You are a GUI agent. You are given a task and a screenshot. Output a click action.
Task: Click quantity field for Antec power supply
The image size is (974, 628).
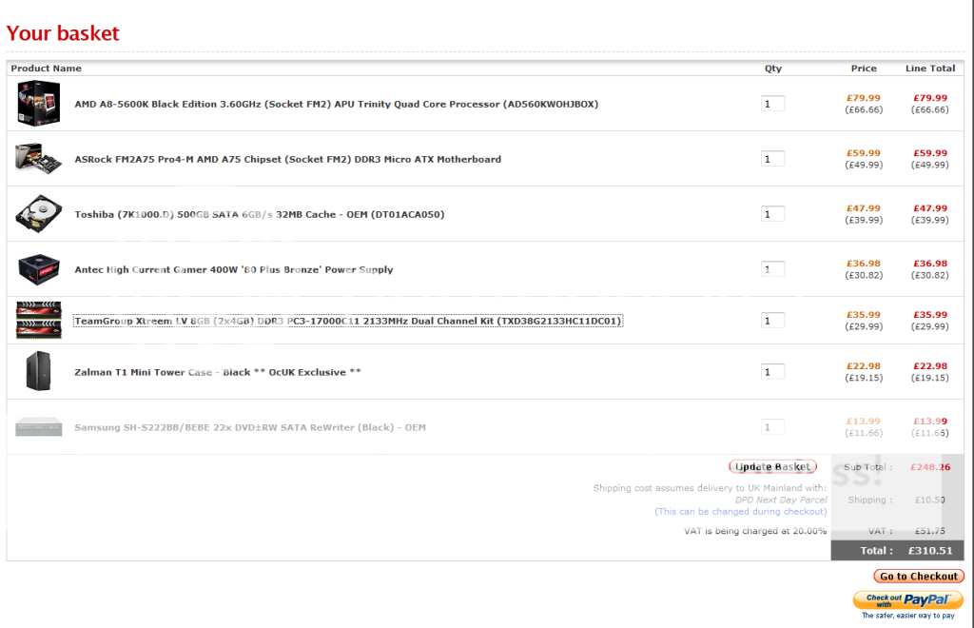pyautogui.click(x=772, y=269)
